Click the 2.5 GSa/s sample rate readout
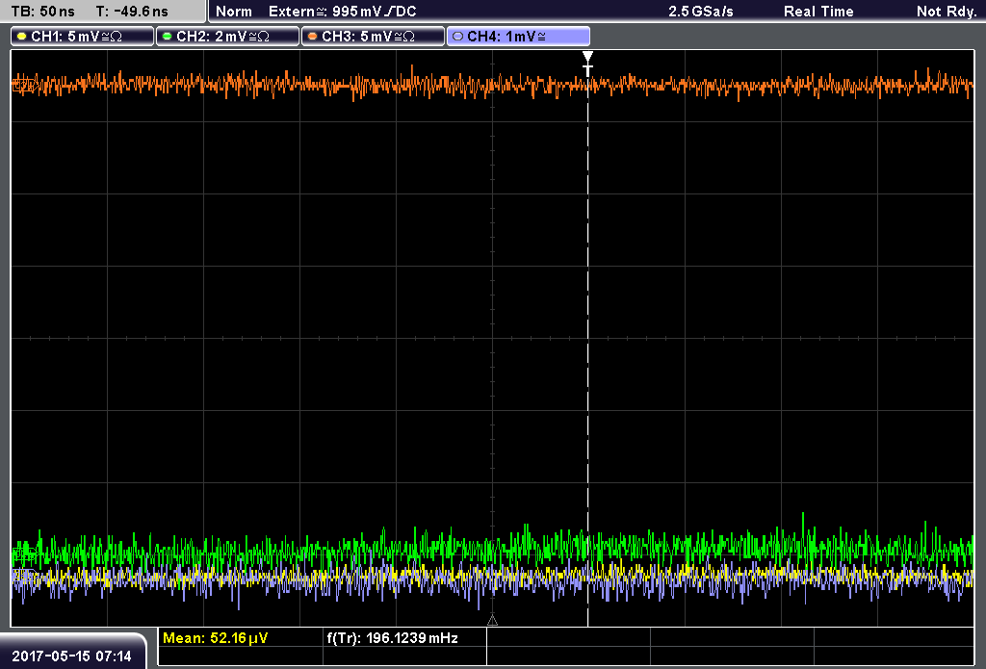986x669 pixels. (701, 12)
